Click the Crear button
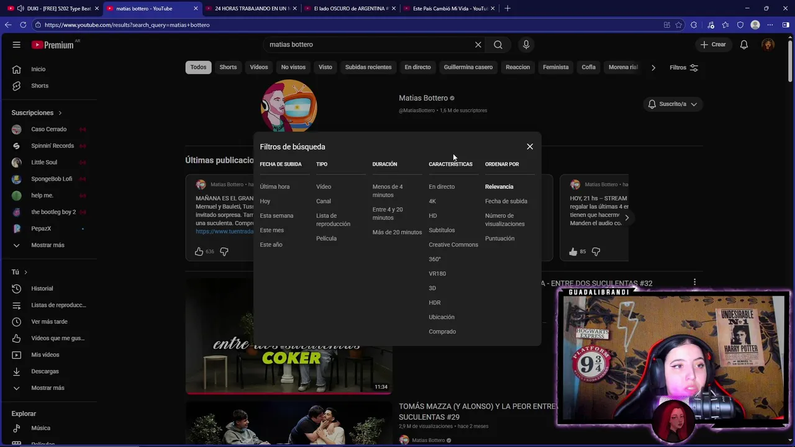Screen dimensions: 795x447 tap(713, 45)
